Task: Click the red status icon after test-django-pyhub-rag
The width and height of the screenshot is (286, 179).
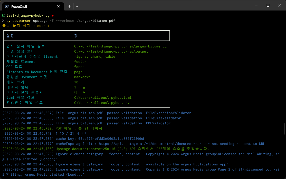Action: coord(52,16)
